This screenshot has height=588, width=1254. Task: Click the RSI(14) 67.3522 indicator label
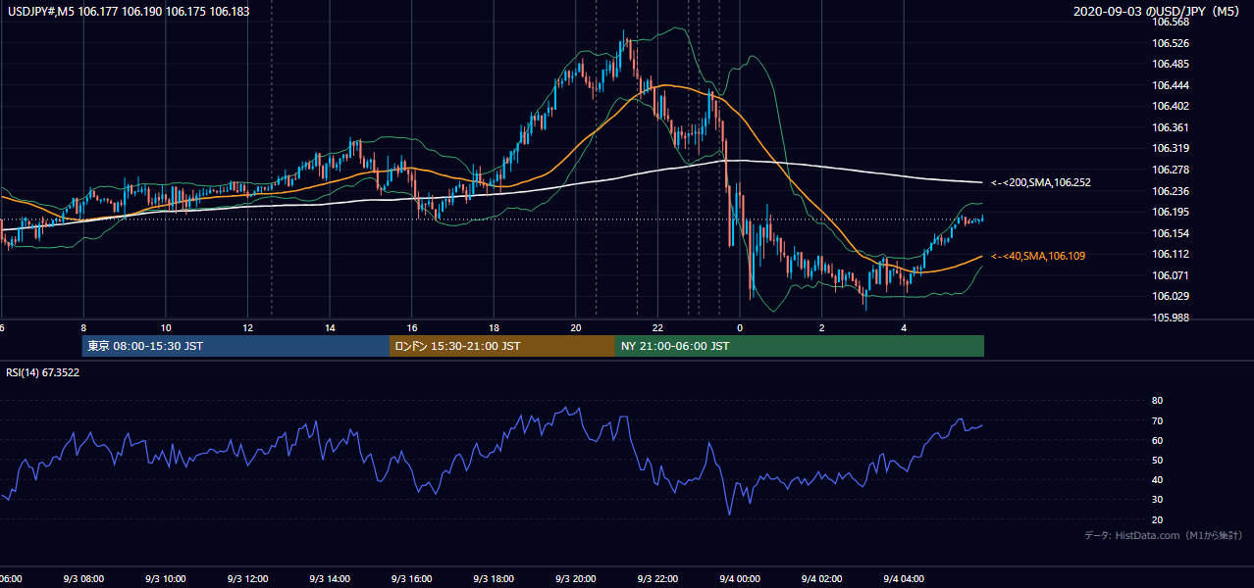pyautogui.click(x=43, y=372)
